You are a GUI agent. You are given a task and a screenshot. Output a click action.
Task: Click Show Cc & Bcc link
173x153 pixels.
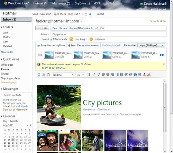158,21
